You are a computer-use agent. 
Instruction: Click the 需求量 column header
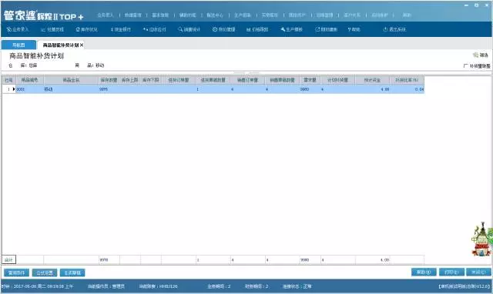pos(310,80)
